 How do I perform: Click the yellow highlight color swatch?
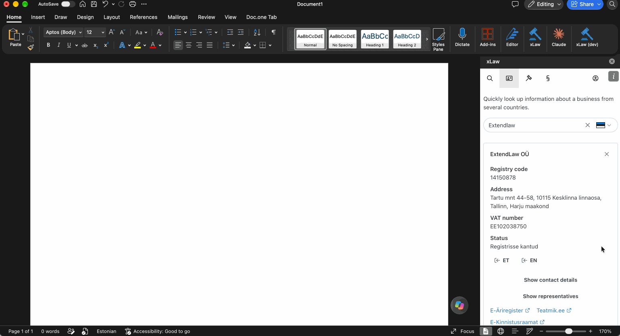pyautogui.click(x=137, y=45)
